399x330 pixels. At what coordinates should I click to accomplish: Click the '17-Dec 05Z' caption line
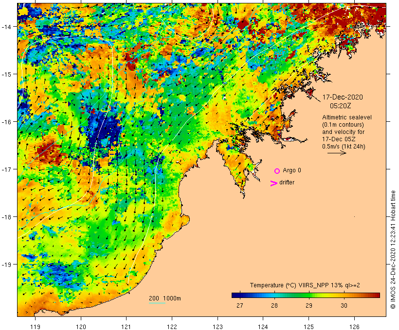pos(339,139)
